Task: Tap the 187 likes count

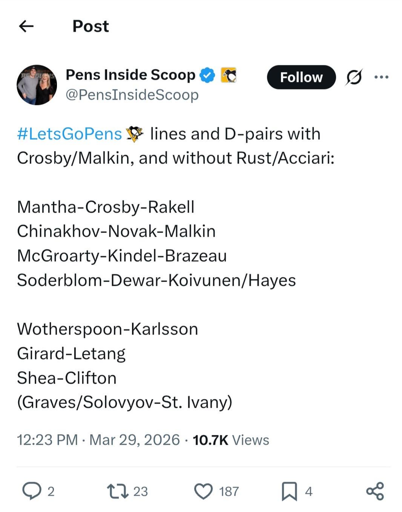Action: pyautogui.click(x=229, y=491)
